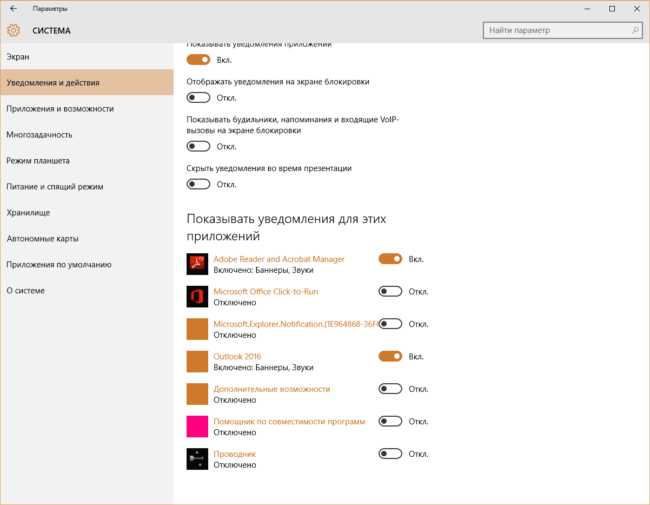The height and width of the screenshot is (505, 650).
Task: Click the Adobe Reader app icon
Action: (197, 264)
